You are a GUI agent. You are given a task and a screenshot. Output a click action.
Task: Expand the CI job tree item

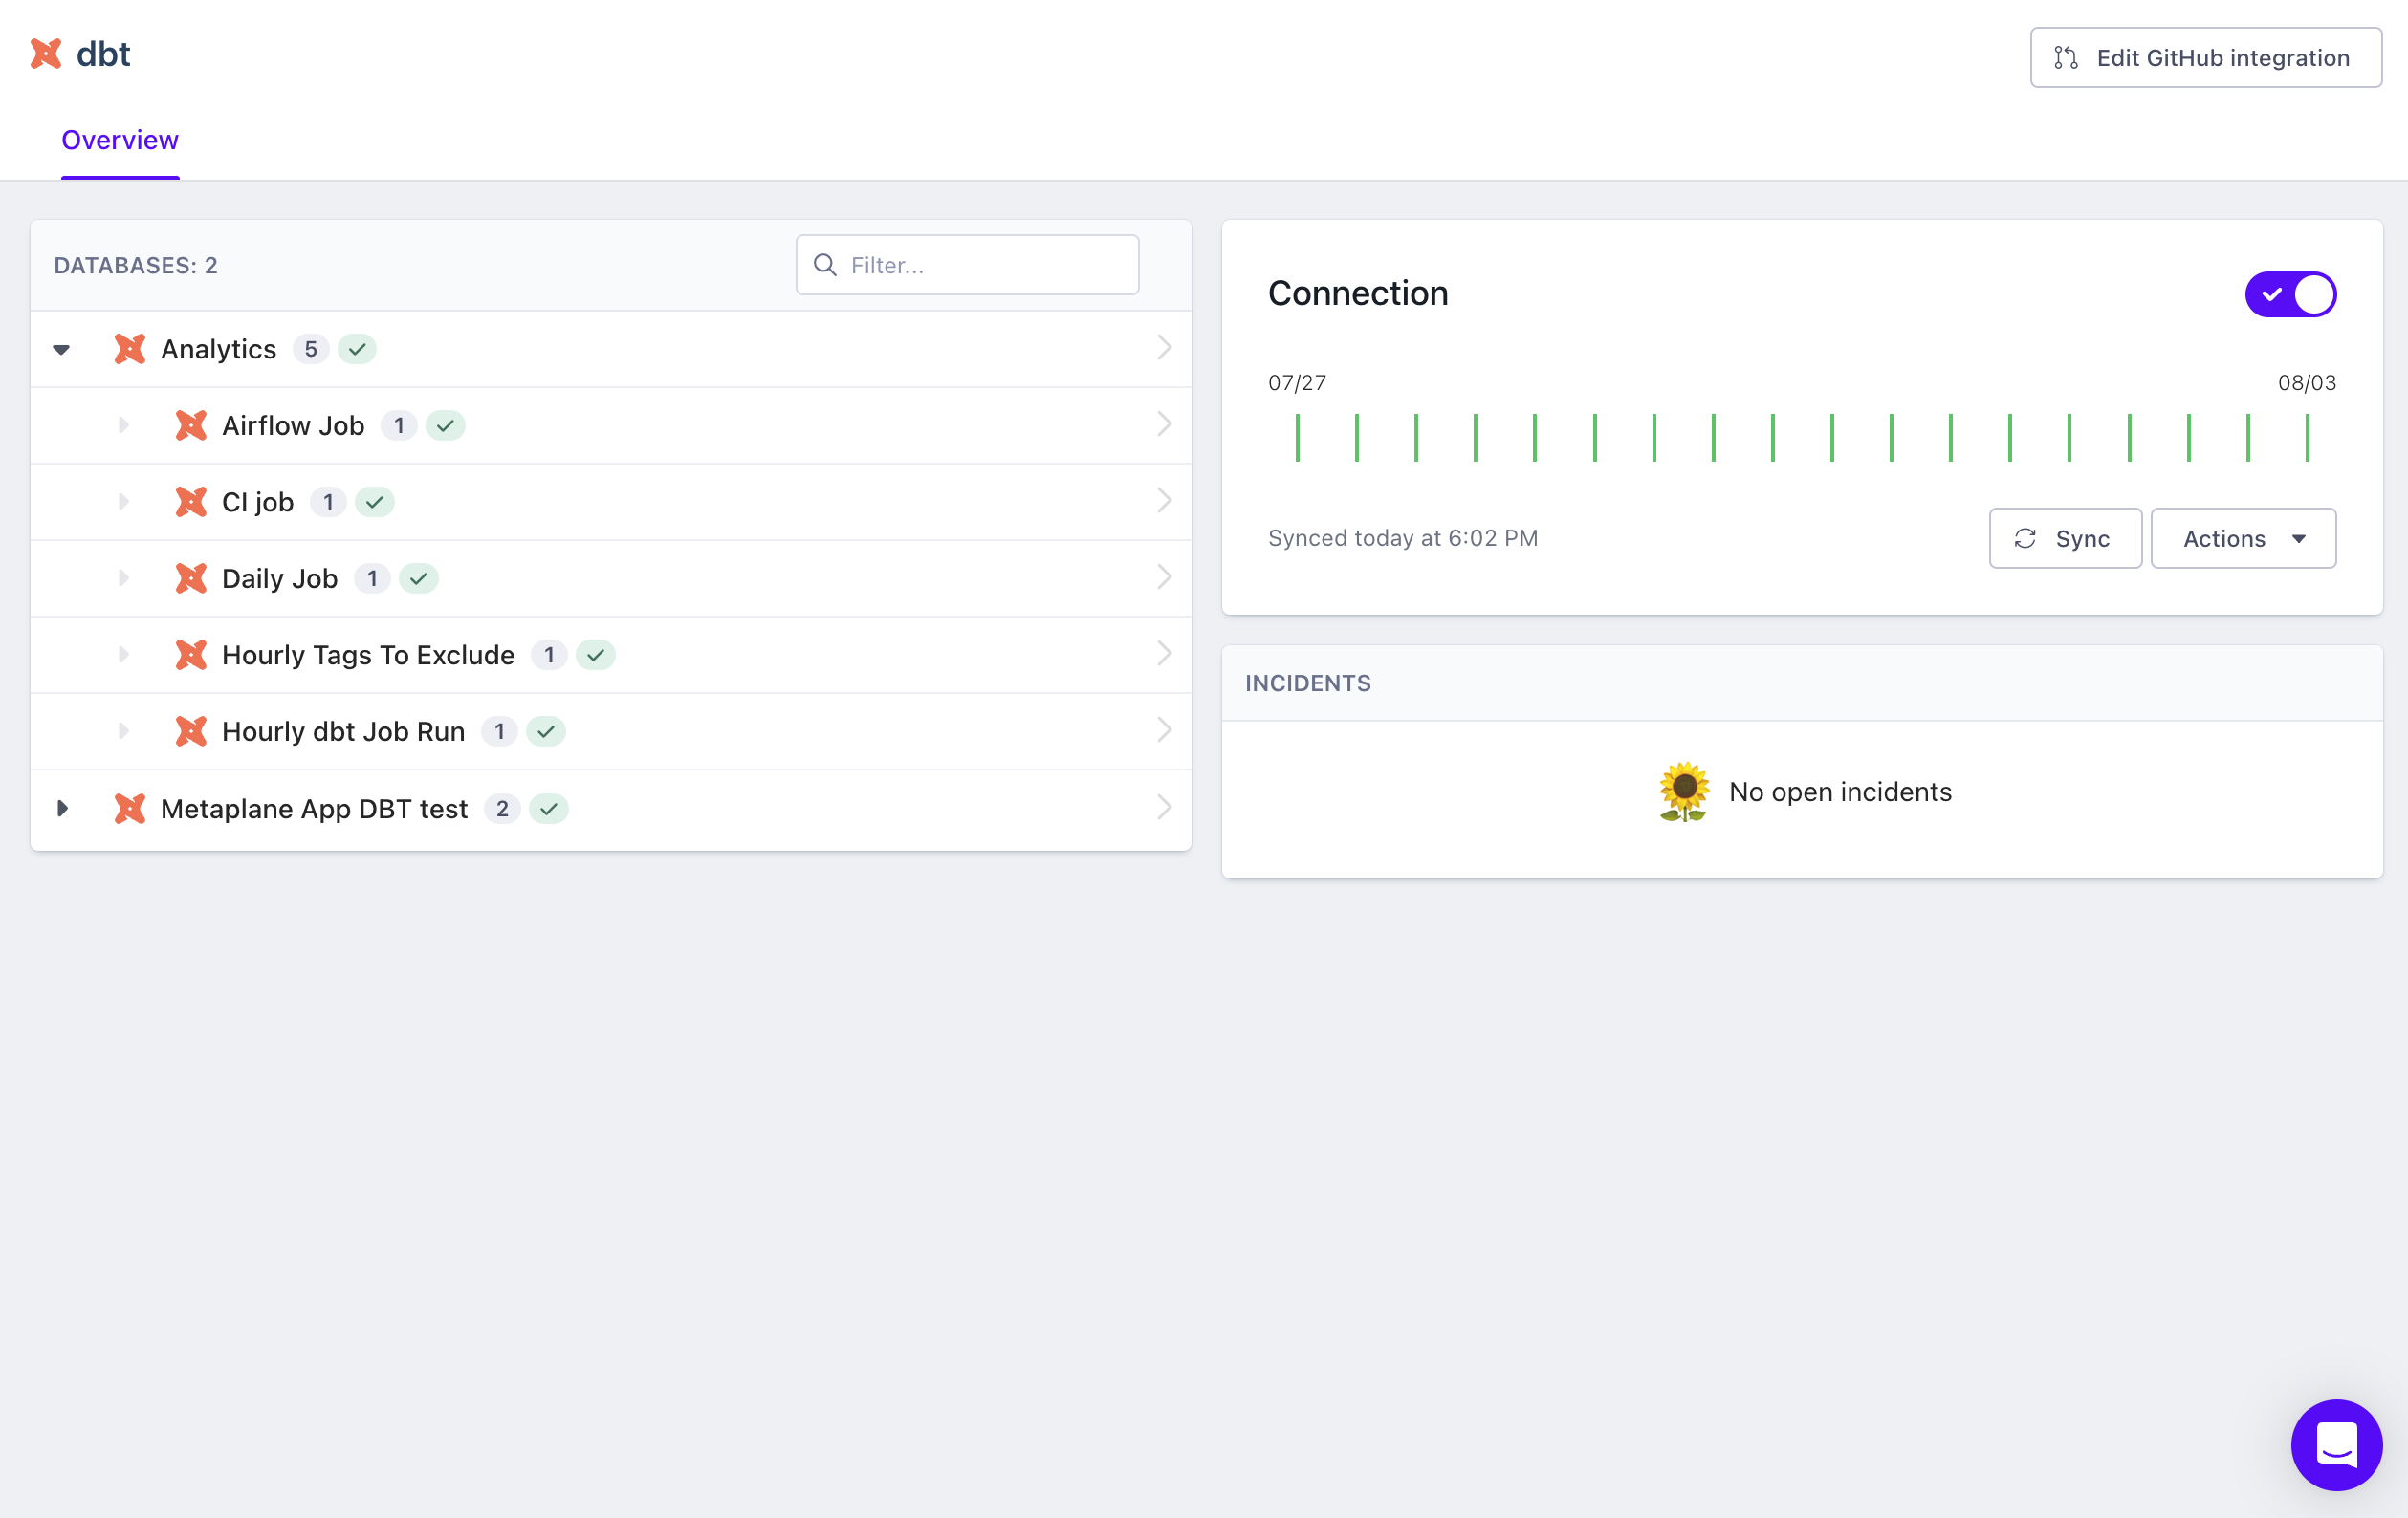(x=123, y=502)
